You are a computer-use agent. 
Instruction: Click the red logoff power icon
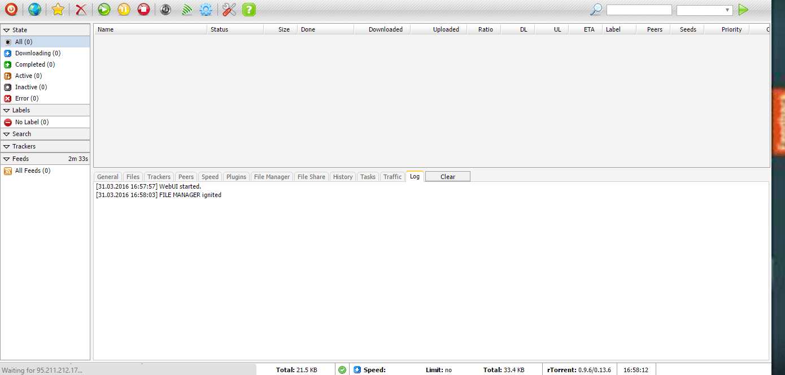point(11,9)
